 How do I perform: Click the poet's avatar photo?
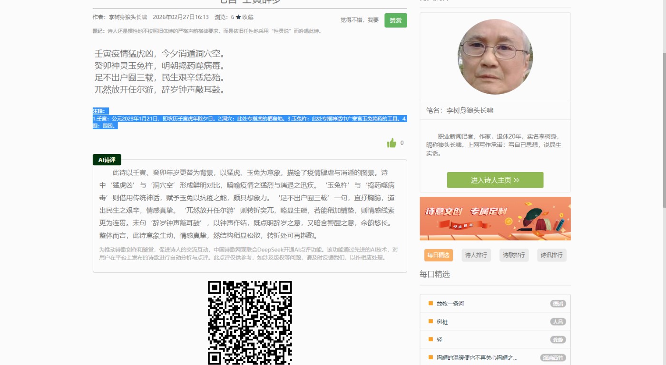click(495, 57)
